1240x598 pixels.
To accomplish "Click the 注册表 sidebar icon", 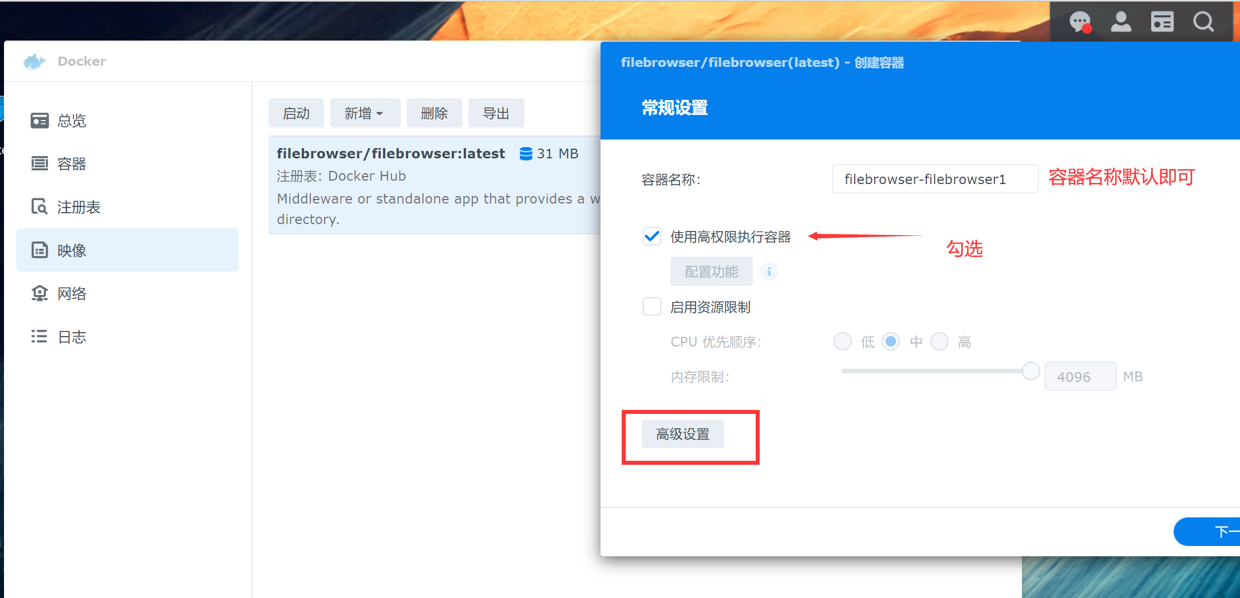I will click(40, 206).
